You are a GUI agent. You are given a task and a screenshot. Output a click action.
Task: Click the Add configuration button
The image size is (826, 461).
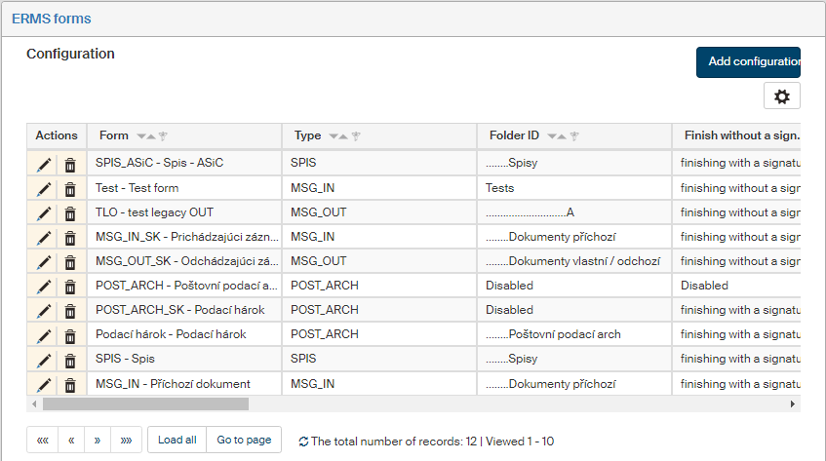coord(748,61)
